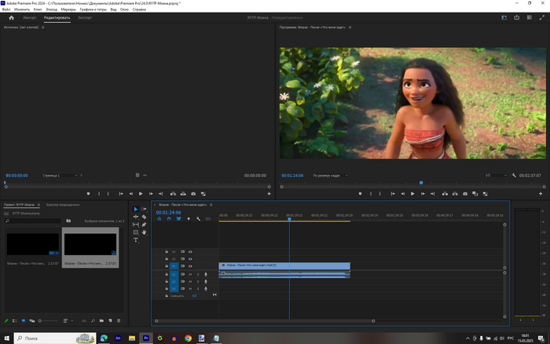Create new item in Project panel
The width and height of the screenshot is (550, 344).
click(x=110, y=321)
